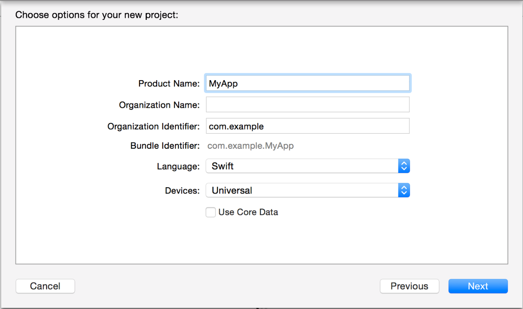Click the "Choose options for your new project" heading

click(x=97, y=15)
